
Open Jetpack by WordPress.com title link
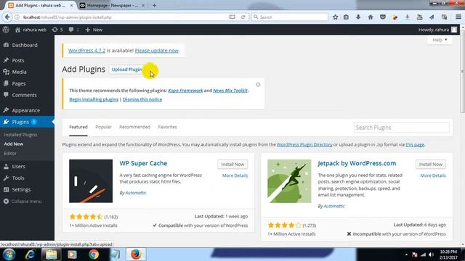click(x=357, y=163)
